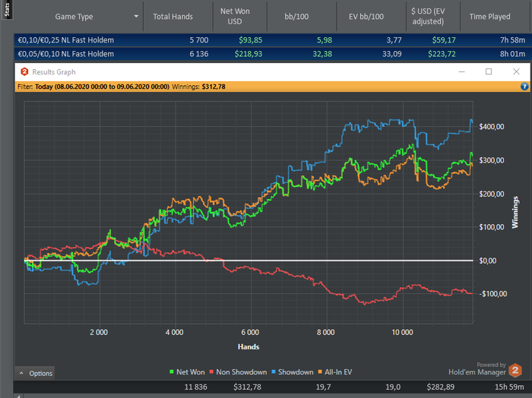Sort by Game Type column header
Viewport: 532px width, 398px height.
tap(74, 17)
